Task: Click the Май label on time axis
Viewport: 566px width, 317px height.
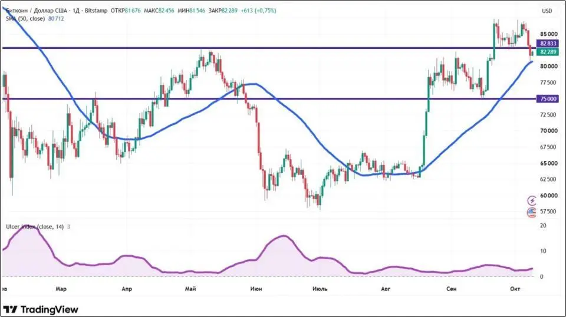Action: click(190, 289)
